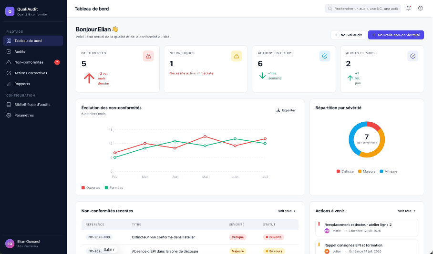Image resolution: width=433 pixels, height=254 pixels.
Task: Open the NC-2026-089 reference
Action: click(x=99, y=237)
